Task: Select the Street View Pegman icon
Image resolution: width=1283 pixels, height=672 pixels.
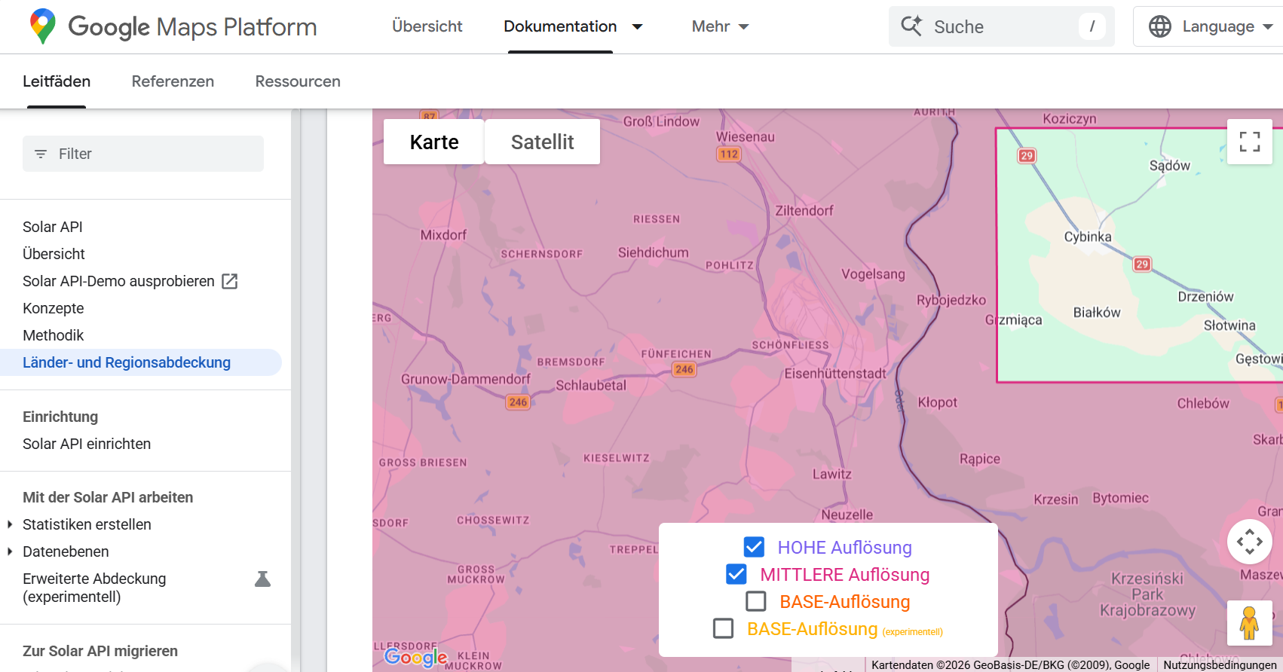Action: point(1249,623)
